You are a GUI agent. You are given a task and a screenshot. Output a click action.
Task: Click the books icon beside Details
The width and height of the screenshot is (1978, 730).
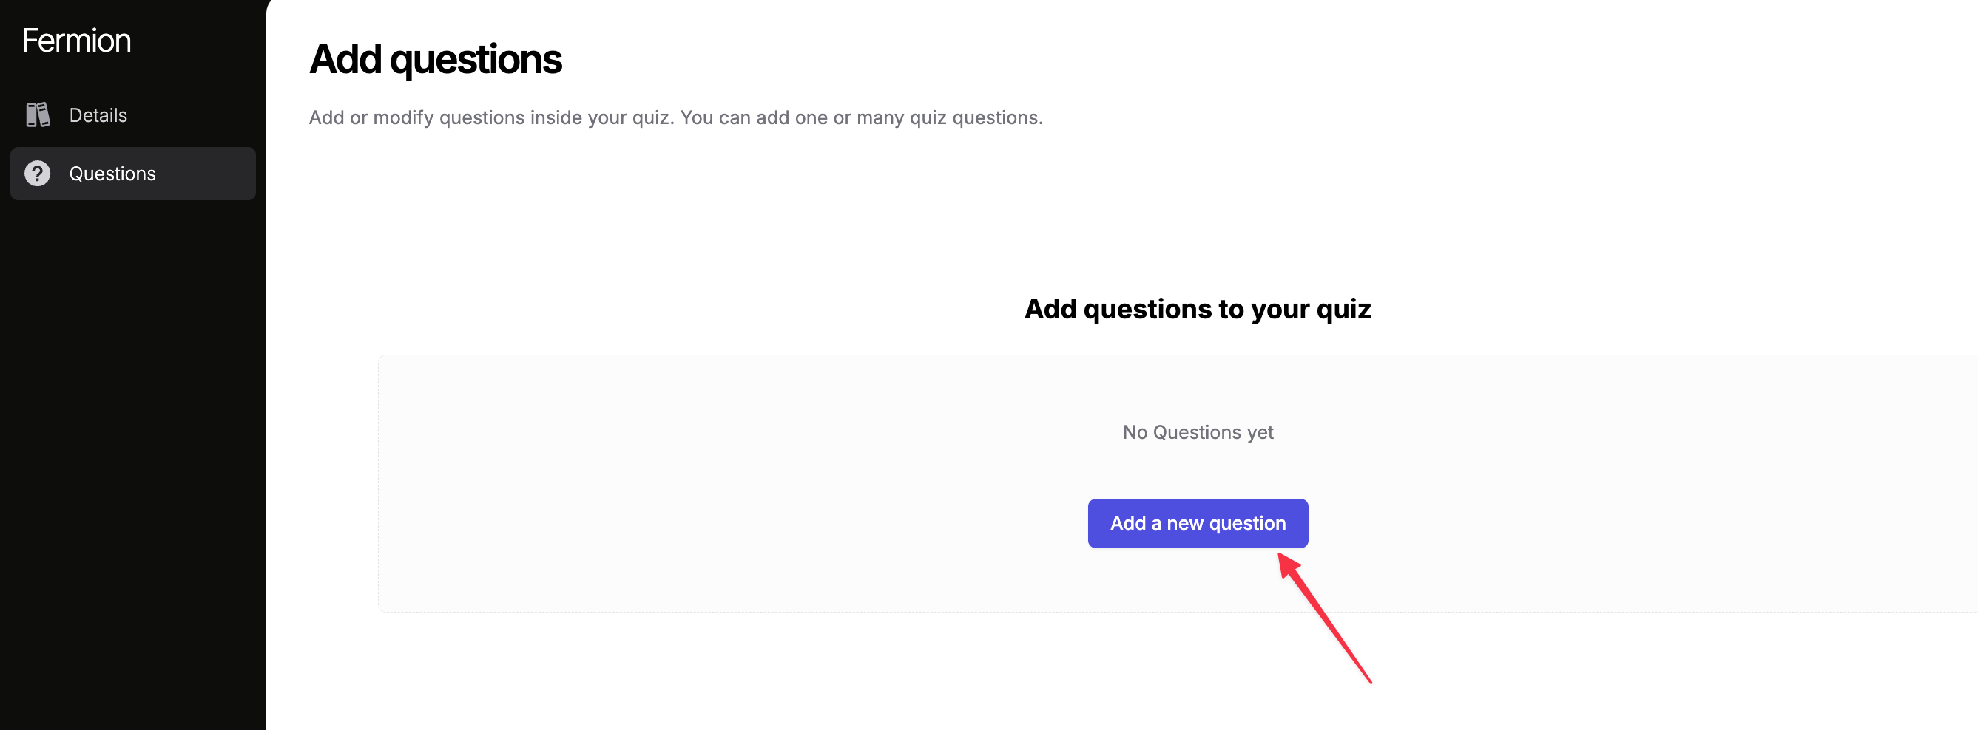coord(38,115)
